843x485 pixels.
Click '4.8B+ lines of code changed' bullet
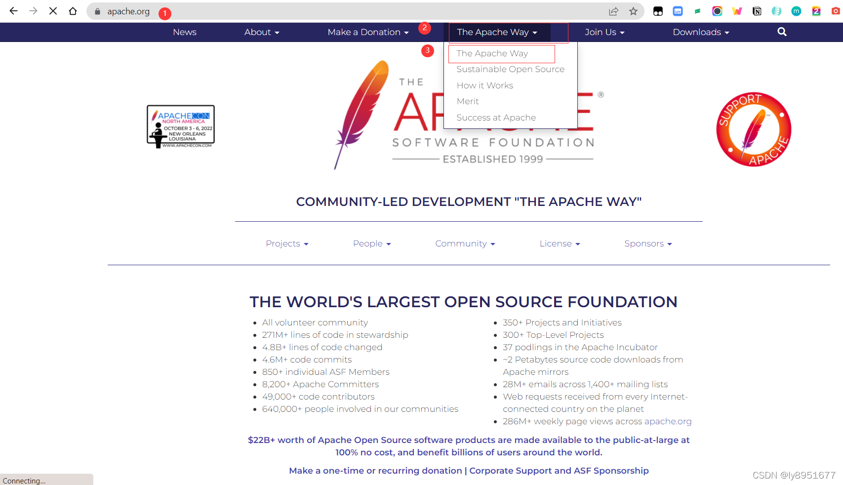pos(322,347)
